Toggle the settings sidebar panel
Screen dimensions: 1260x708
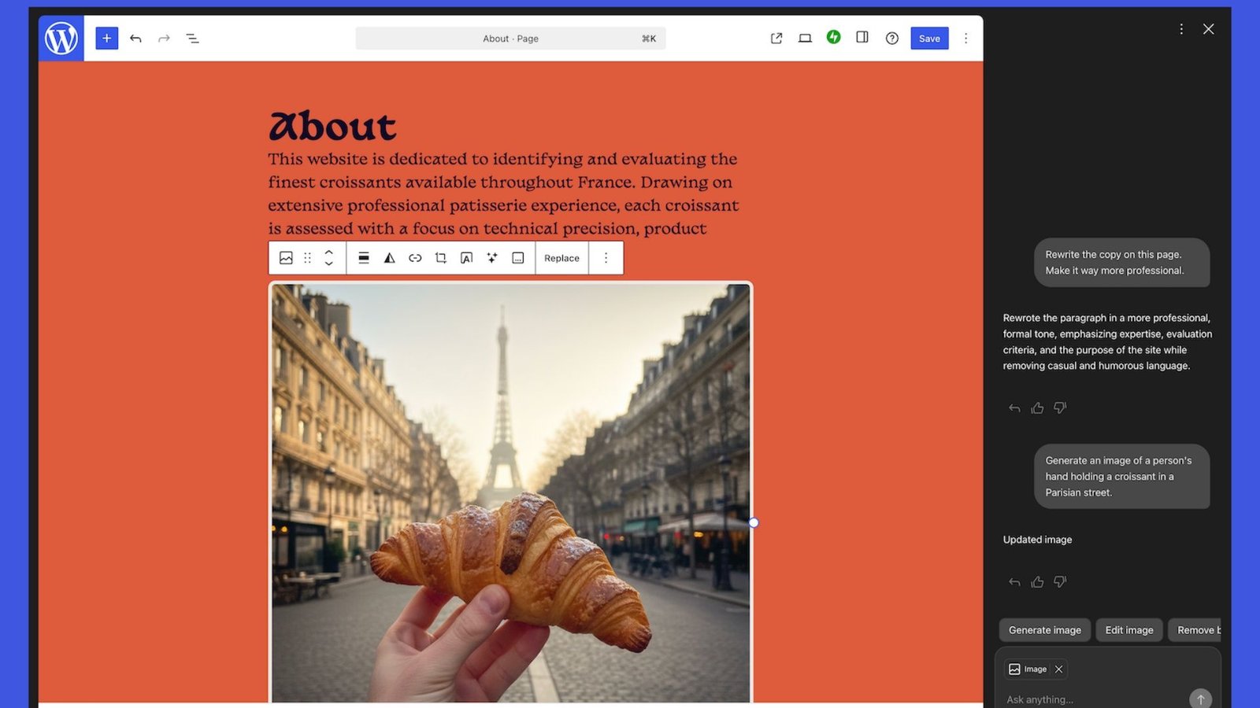point(862,37)
